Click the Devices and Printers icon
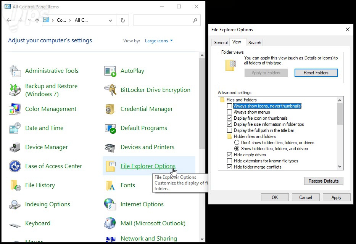 (x=110, y=147)
